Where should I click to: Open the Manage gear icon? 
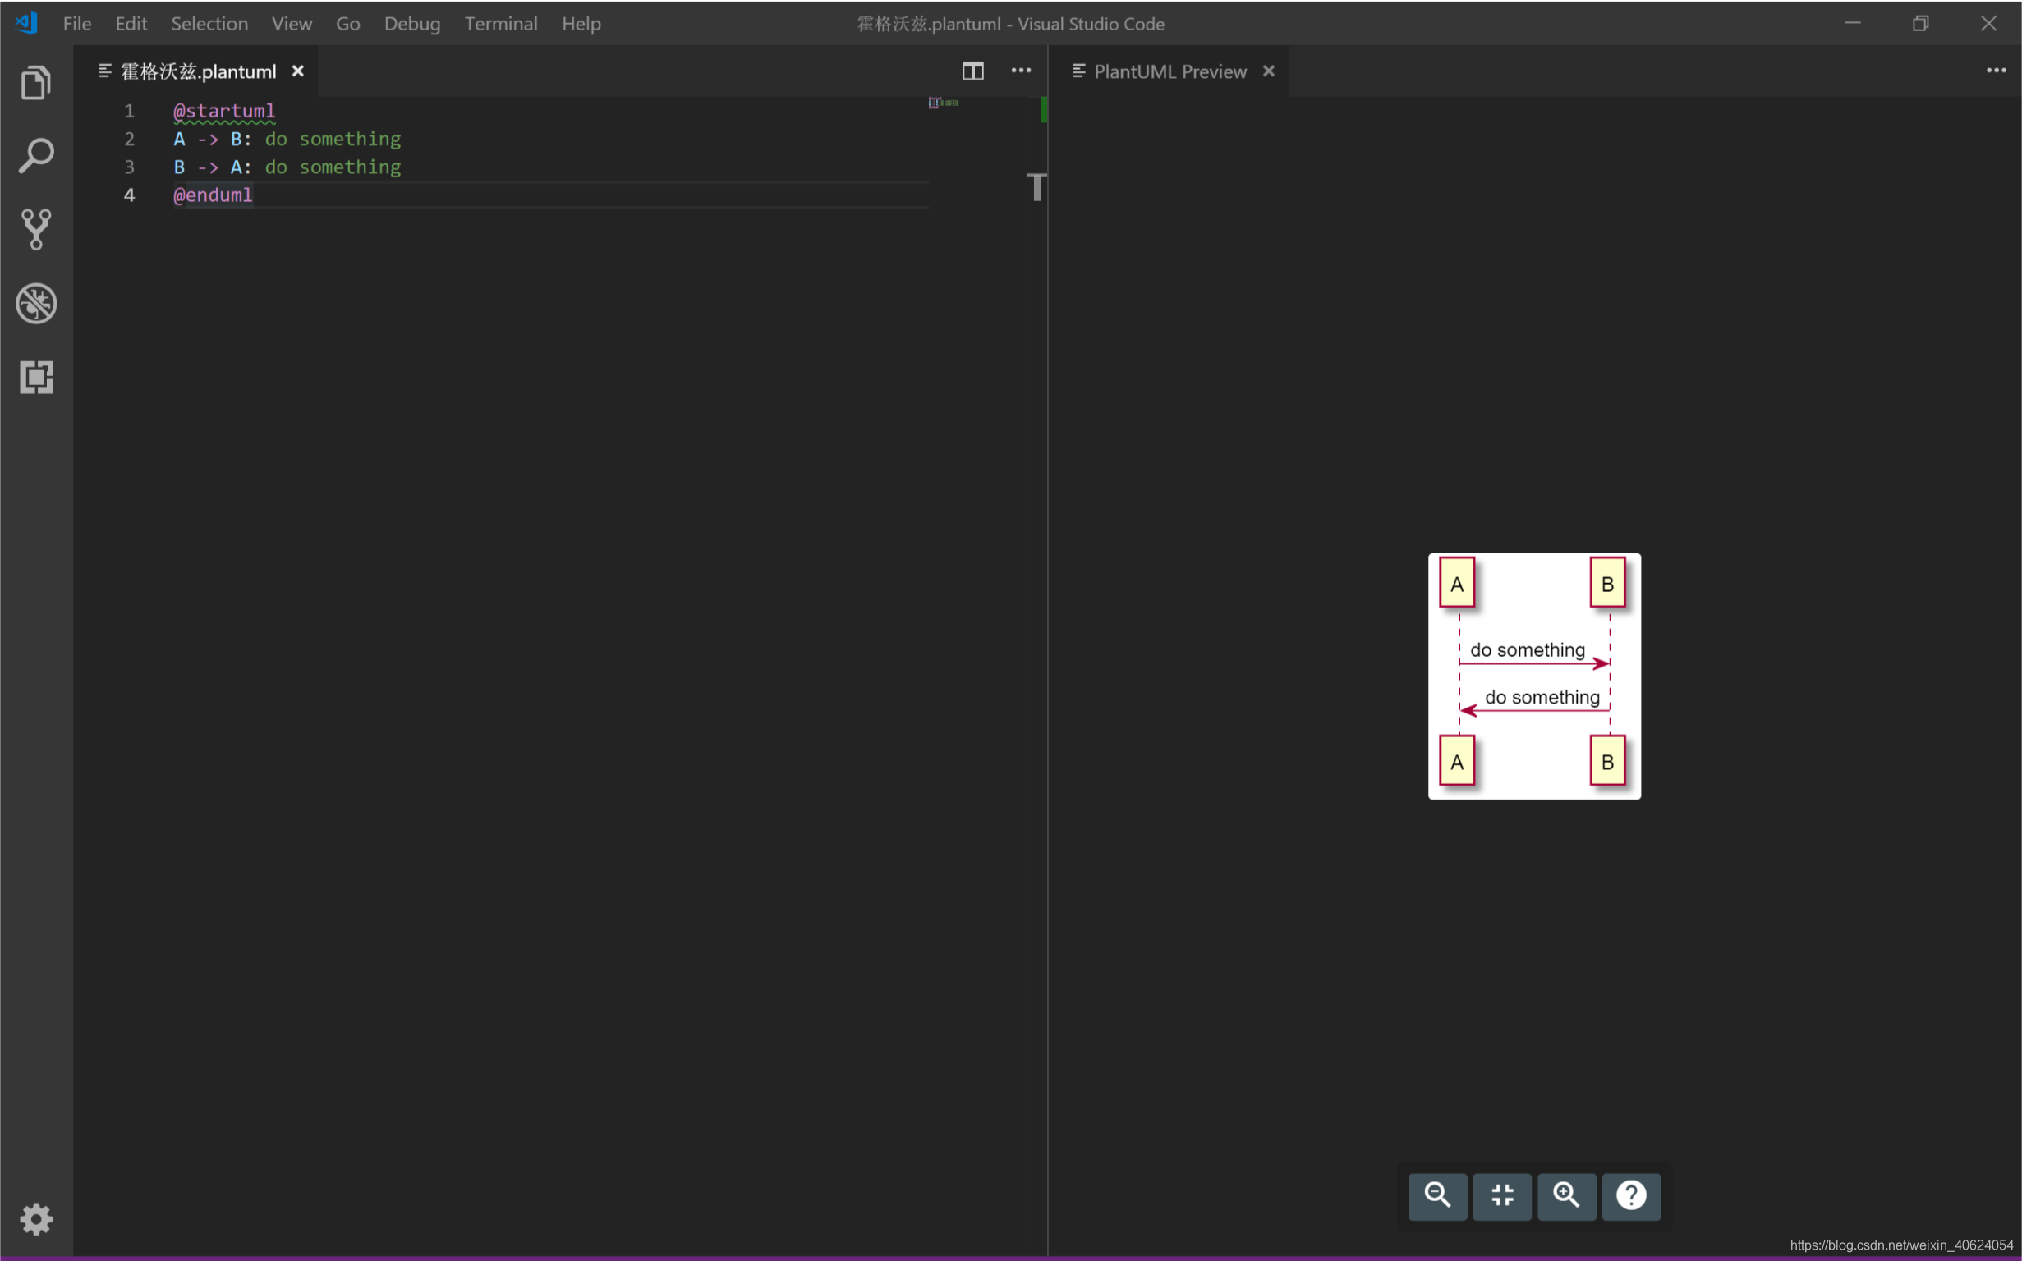pyautogui.click(x=36, y=1219)
